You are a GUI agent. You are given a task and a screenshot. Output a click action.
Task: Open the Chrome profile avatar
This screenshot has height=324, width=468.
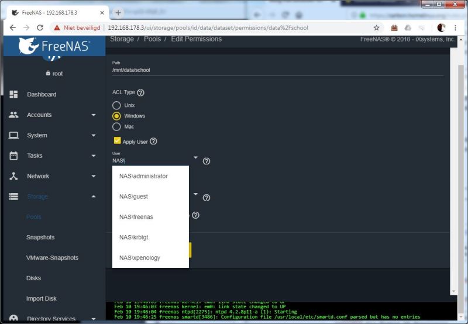click(x=441, y=27)
